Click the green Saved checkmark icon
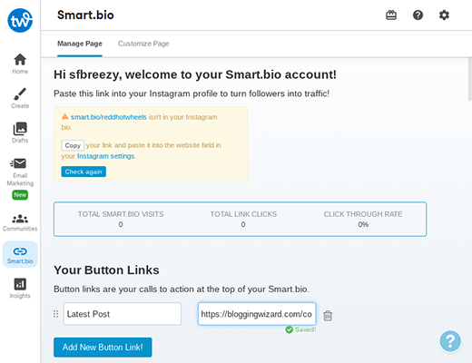This screenshot has width=472, height=363. (289, 329)
